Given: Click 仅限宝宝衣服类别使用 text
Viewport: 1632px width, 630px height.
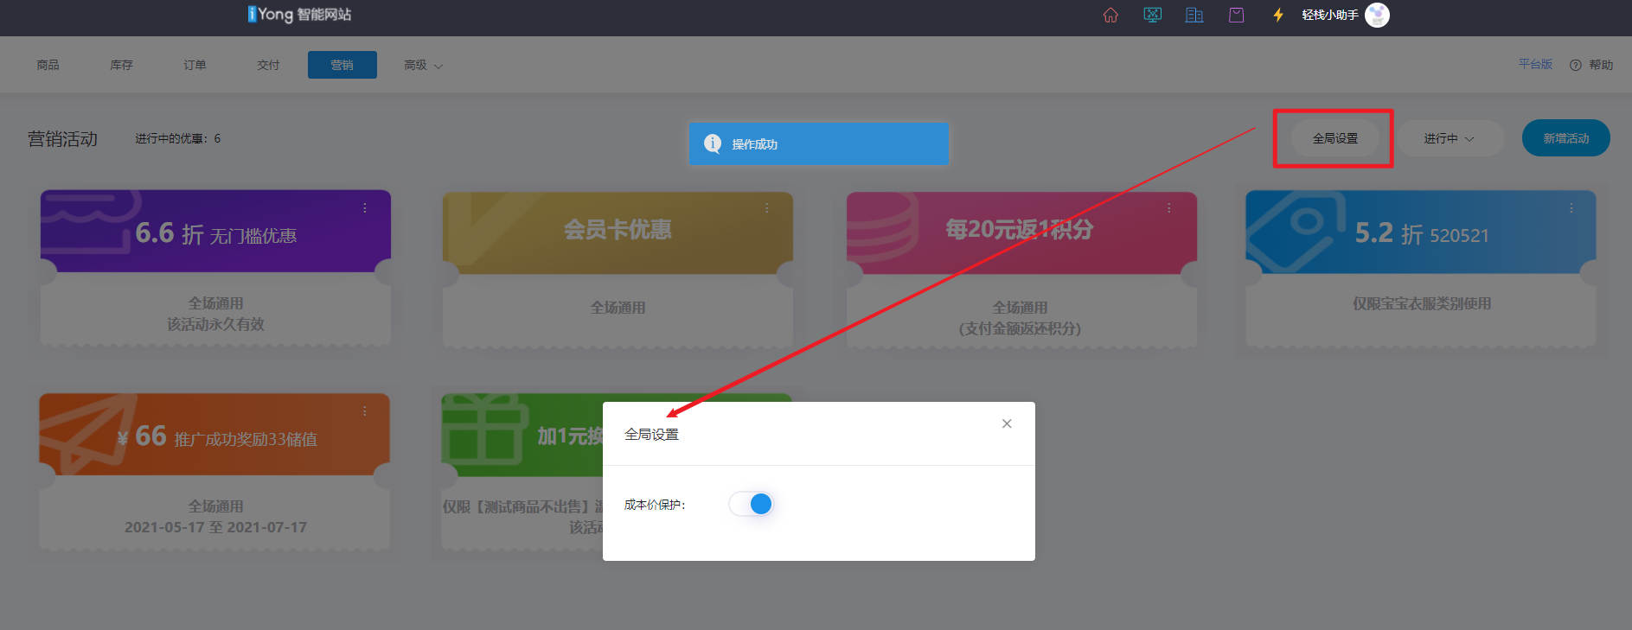Looking at the screenshot, I should (x=1422, y=303).
